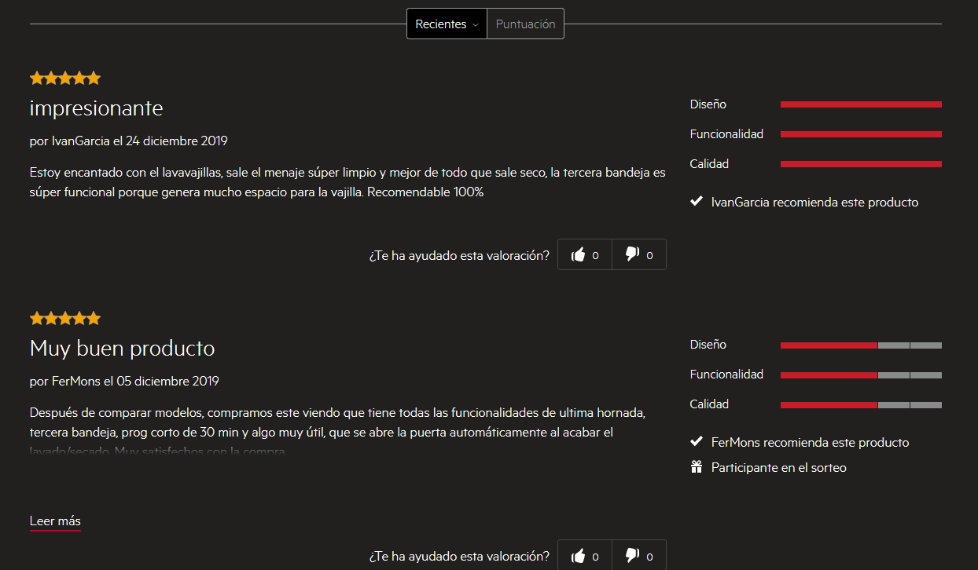Click checkmark beside 'FerMons recomienda este producto'
The image size is (978, 570).
[x=696, y=442]
